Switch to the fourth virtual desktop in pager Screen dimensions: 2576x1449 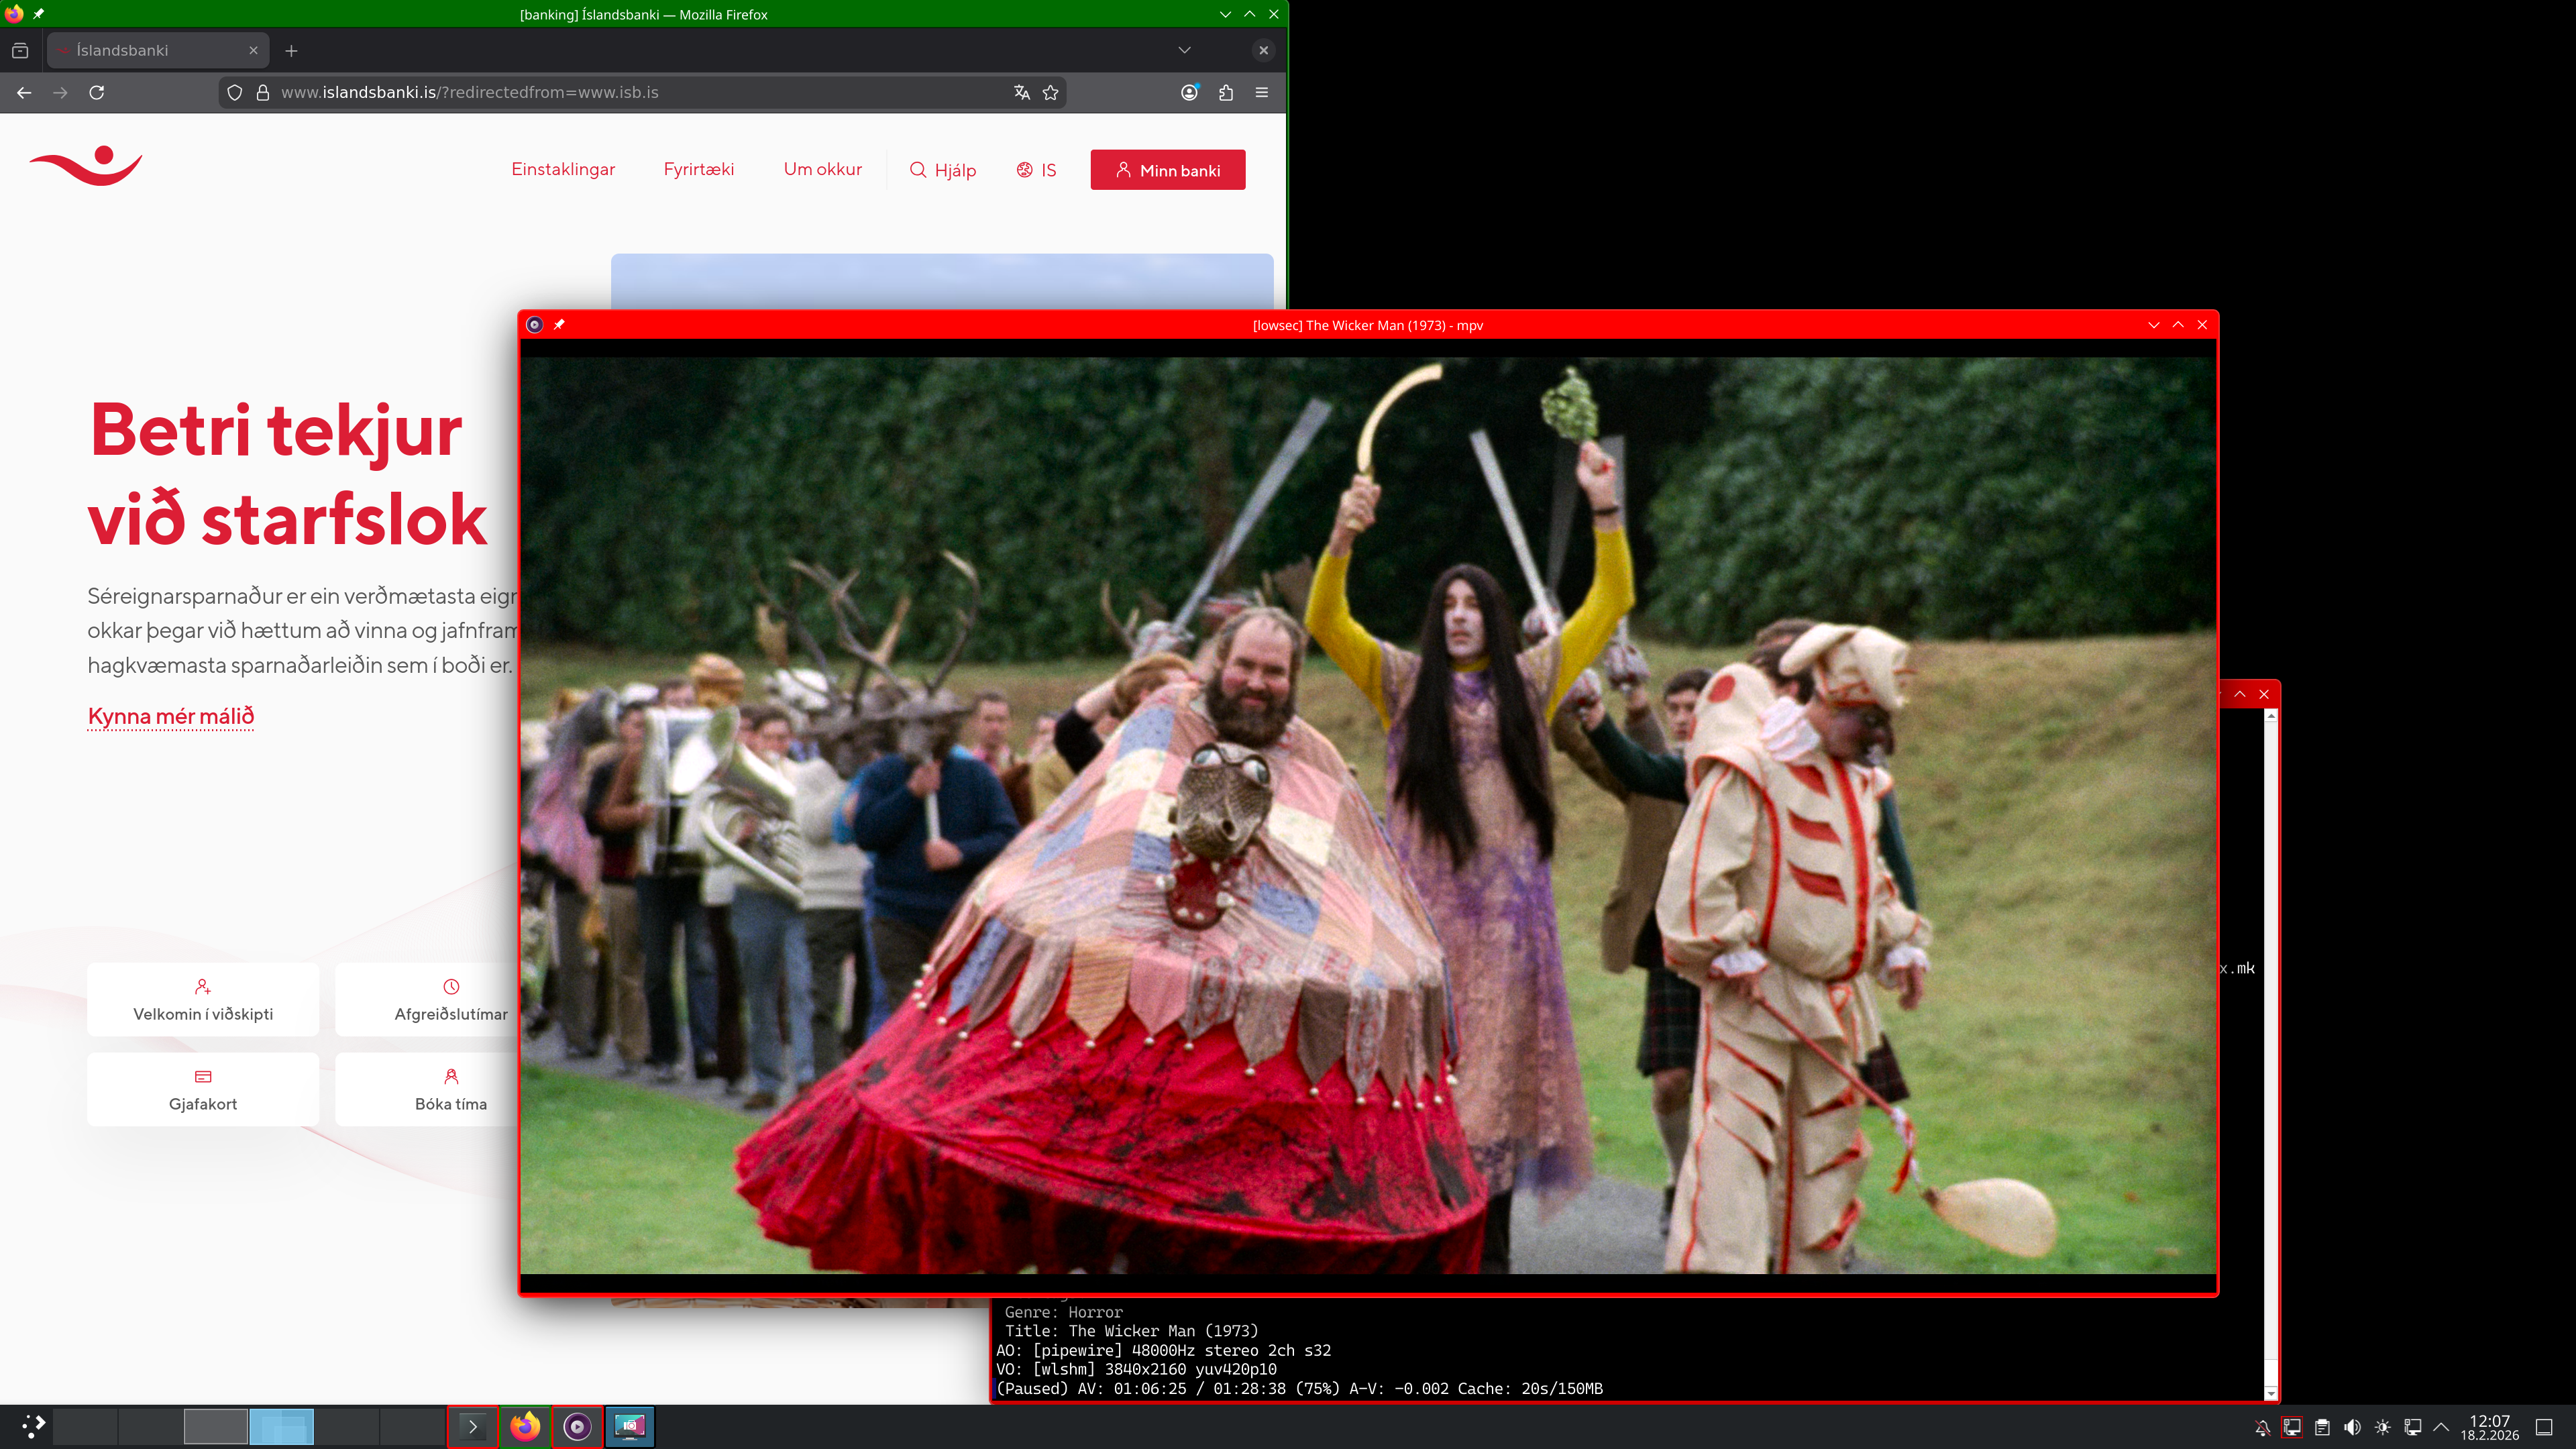(281, 1426)
